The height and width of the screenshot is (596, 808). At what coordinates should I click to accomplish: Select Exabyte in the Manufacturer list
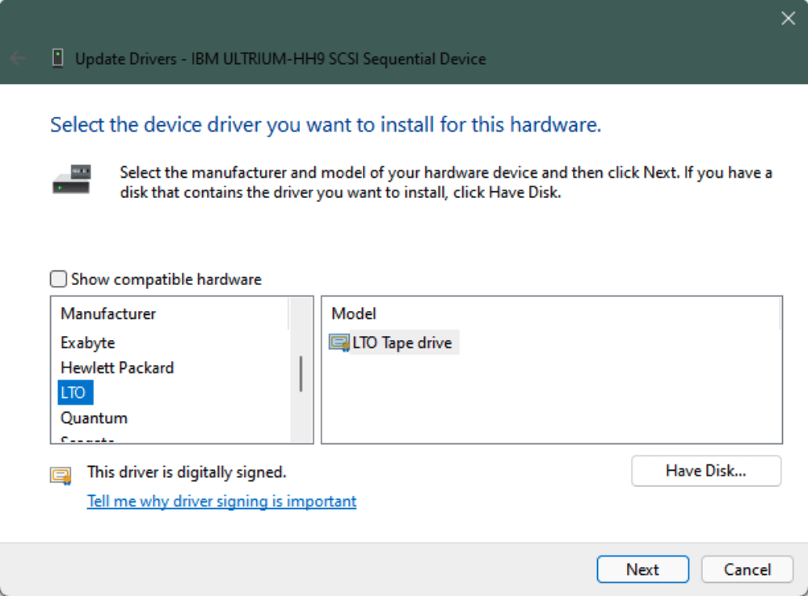(88, 342)
